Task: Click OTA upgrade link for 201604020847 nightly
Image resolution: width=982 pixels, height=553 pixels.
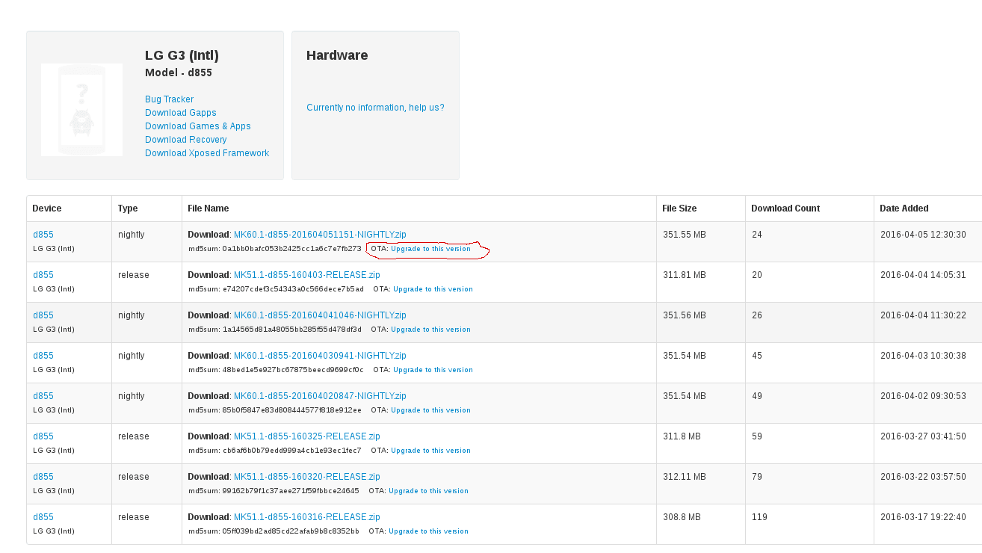Action: (x=430, y=410)
